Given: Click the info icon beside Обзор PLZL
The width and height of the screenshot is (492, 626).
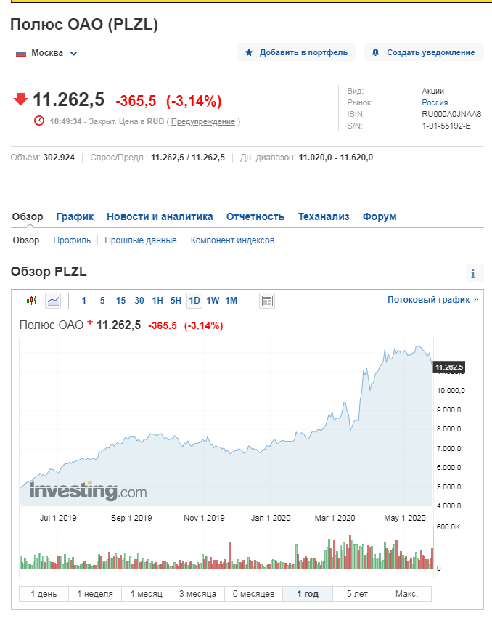Looking at the screenshot, I should point(473,274).
